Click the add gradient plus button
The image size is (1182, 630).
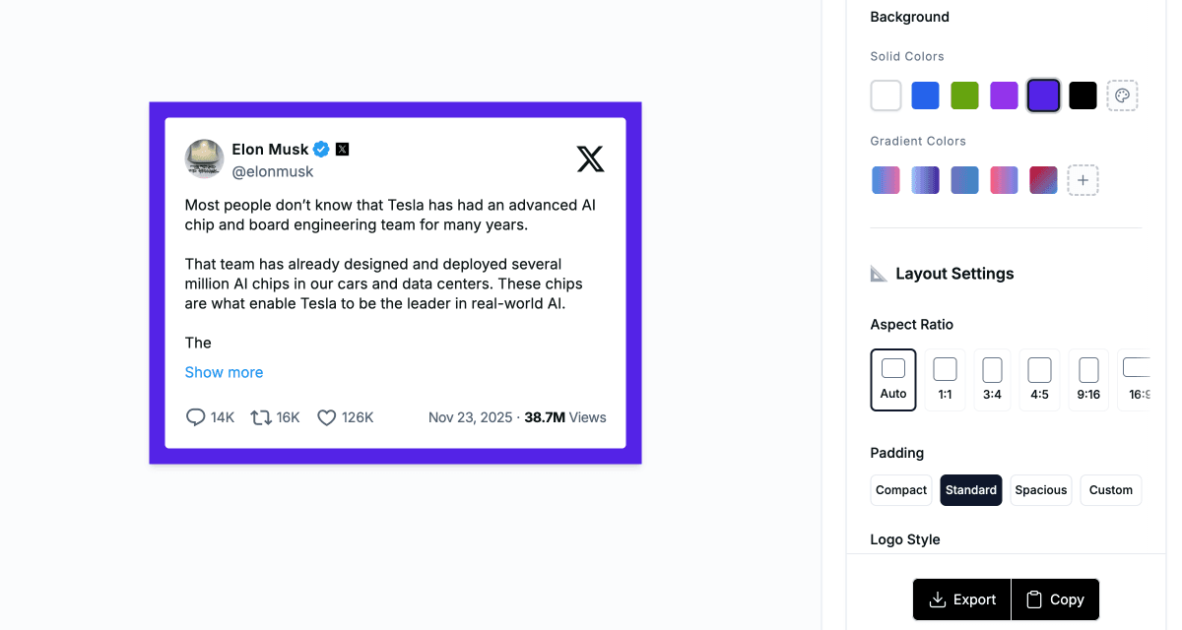(x=1083, y=179)
